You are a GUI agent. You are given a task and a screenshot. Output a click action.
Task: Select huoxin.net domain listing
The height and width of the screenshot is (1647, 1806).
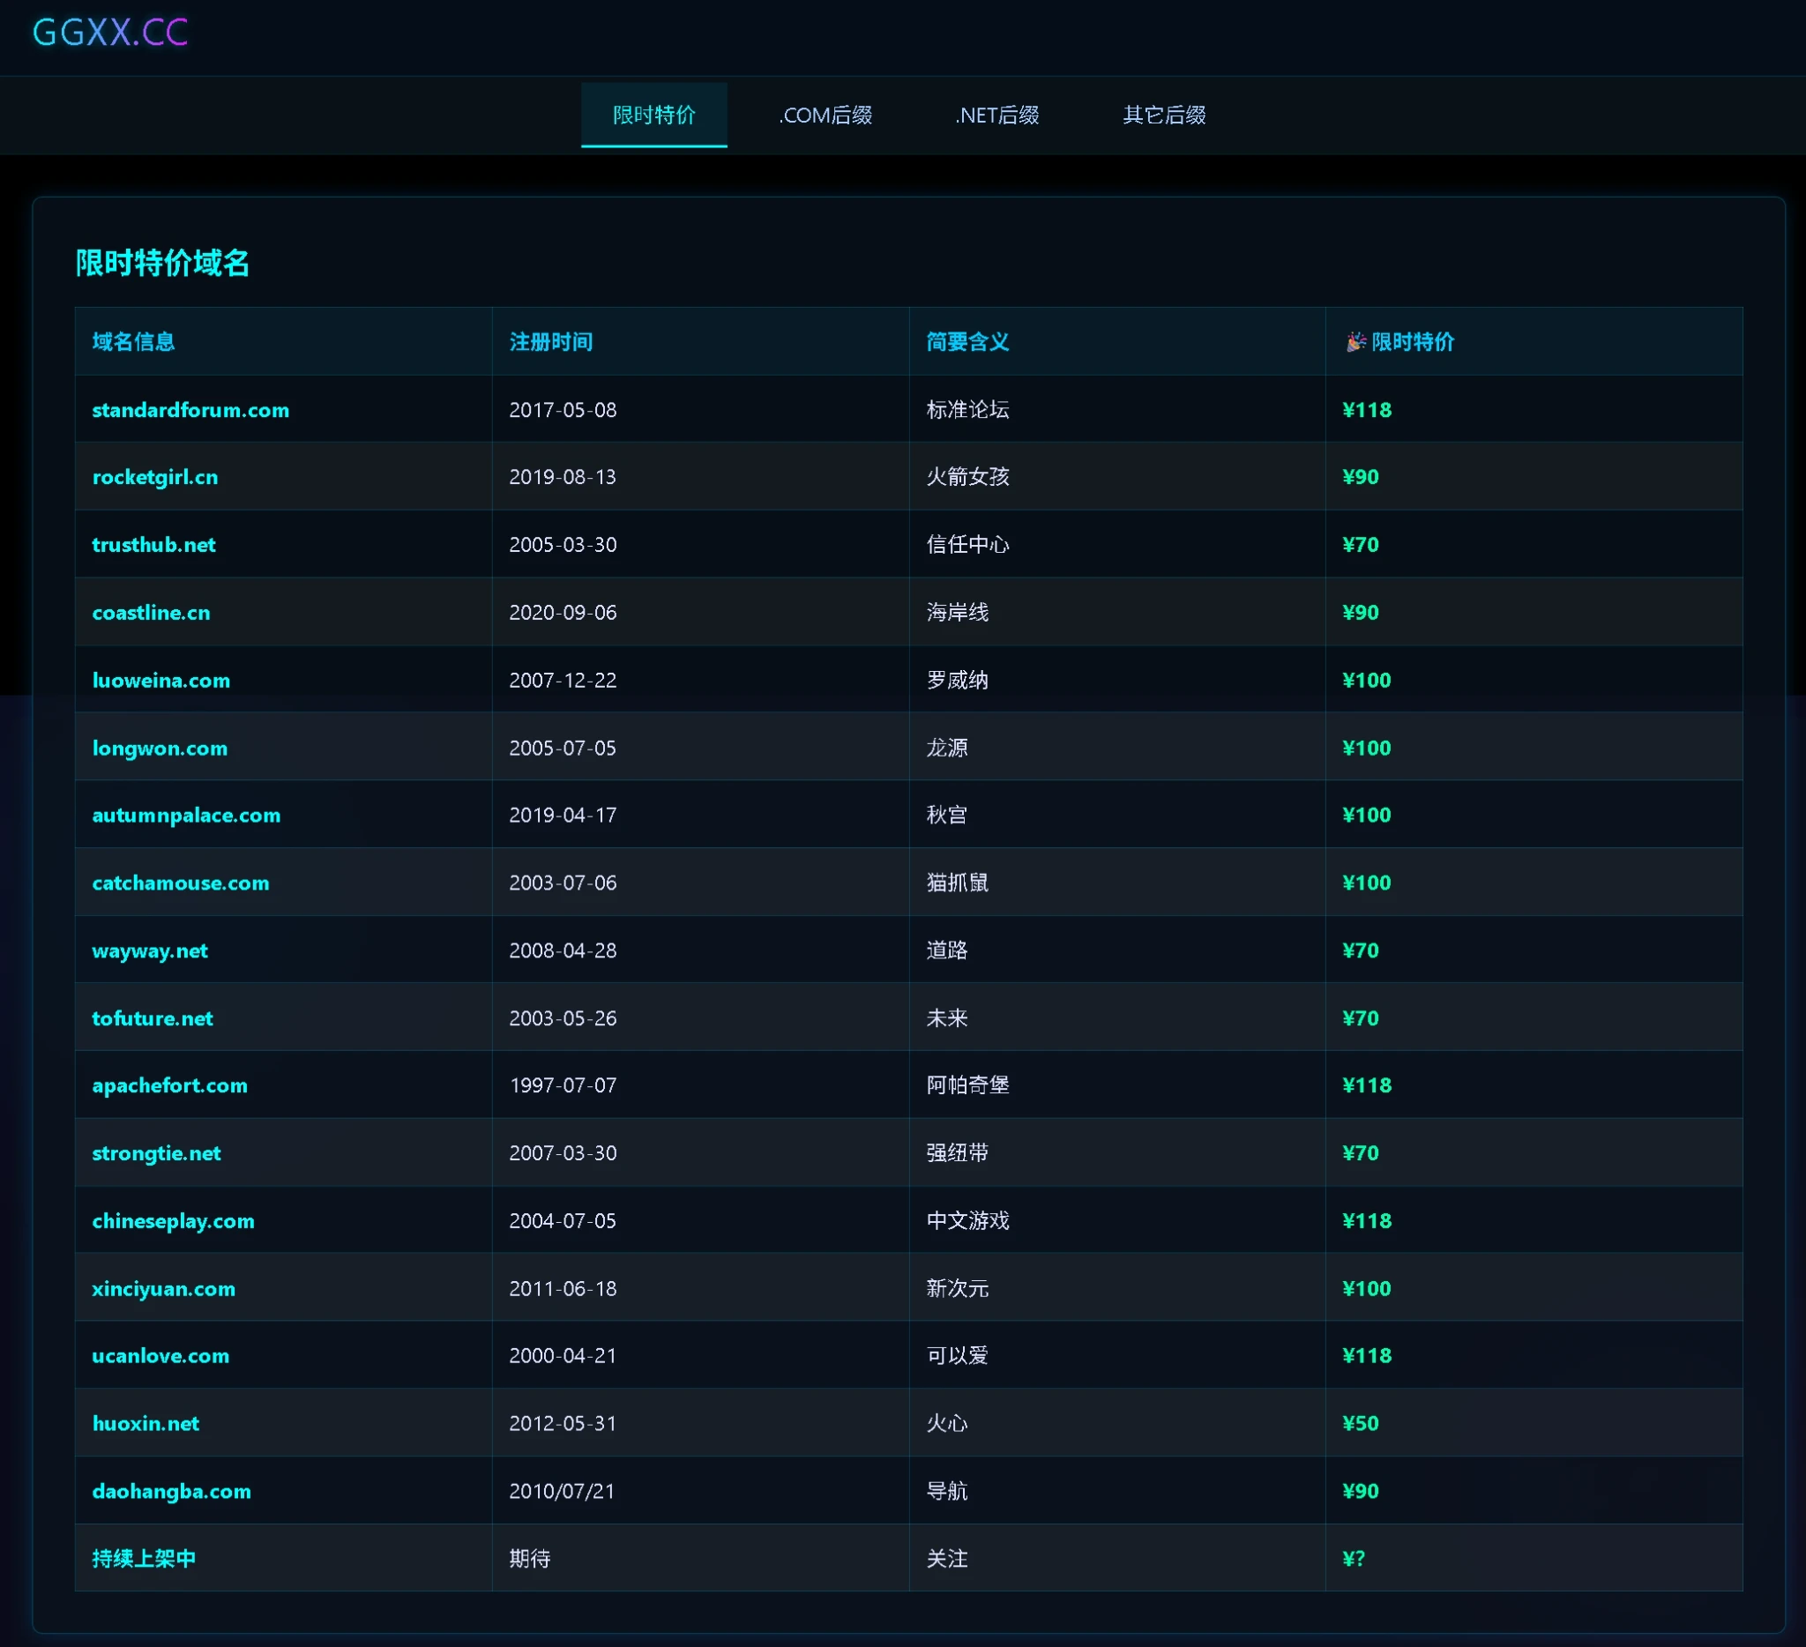coord(146,1423)
